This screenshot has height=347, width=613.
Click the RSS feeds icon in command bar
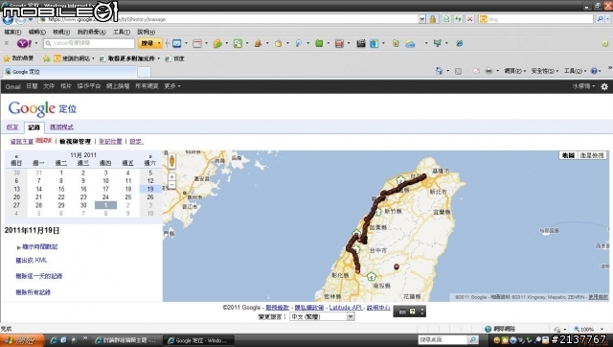pos(458,71)
